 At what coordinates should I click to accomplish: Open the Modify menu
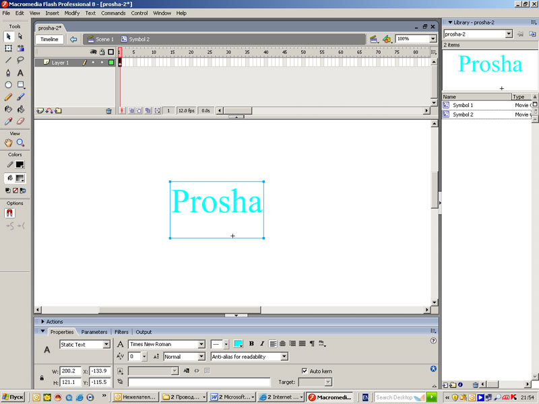click(71, 13)
